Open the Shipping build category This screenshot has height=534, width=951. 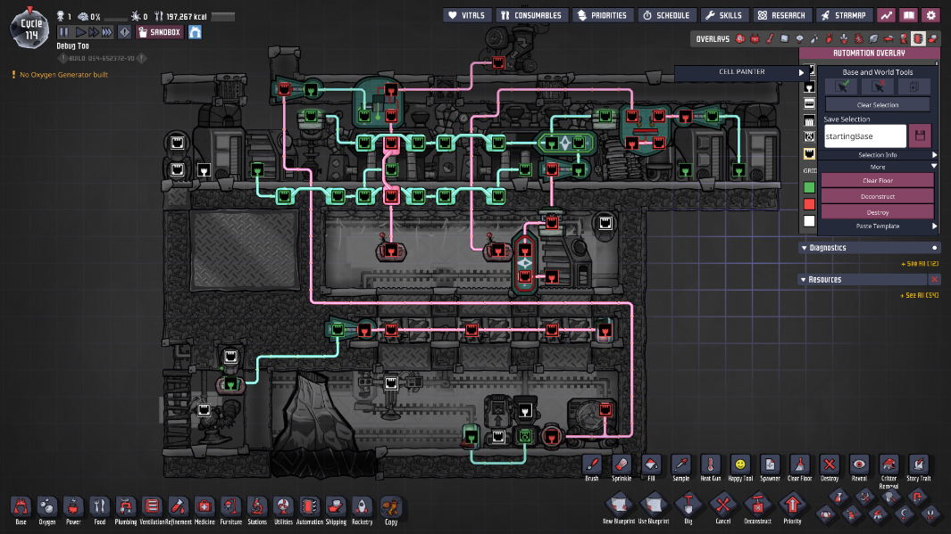336,506
